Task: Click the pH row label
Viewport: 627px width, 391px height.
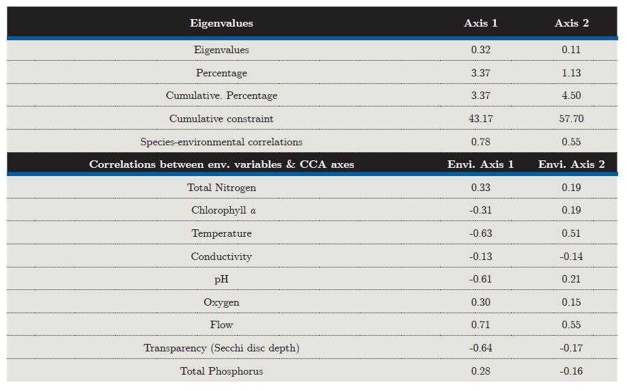Action: pyautogui.click(x=221, y=279)
